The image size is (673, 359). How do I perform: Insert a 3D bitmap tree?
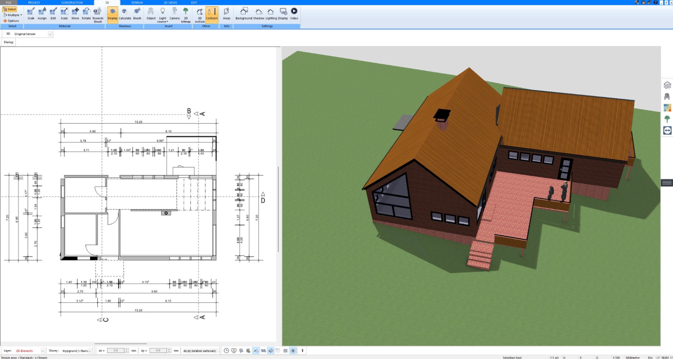tap(186, 15)
